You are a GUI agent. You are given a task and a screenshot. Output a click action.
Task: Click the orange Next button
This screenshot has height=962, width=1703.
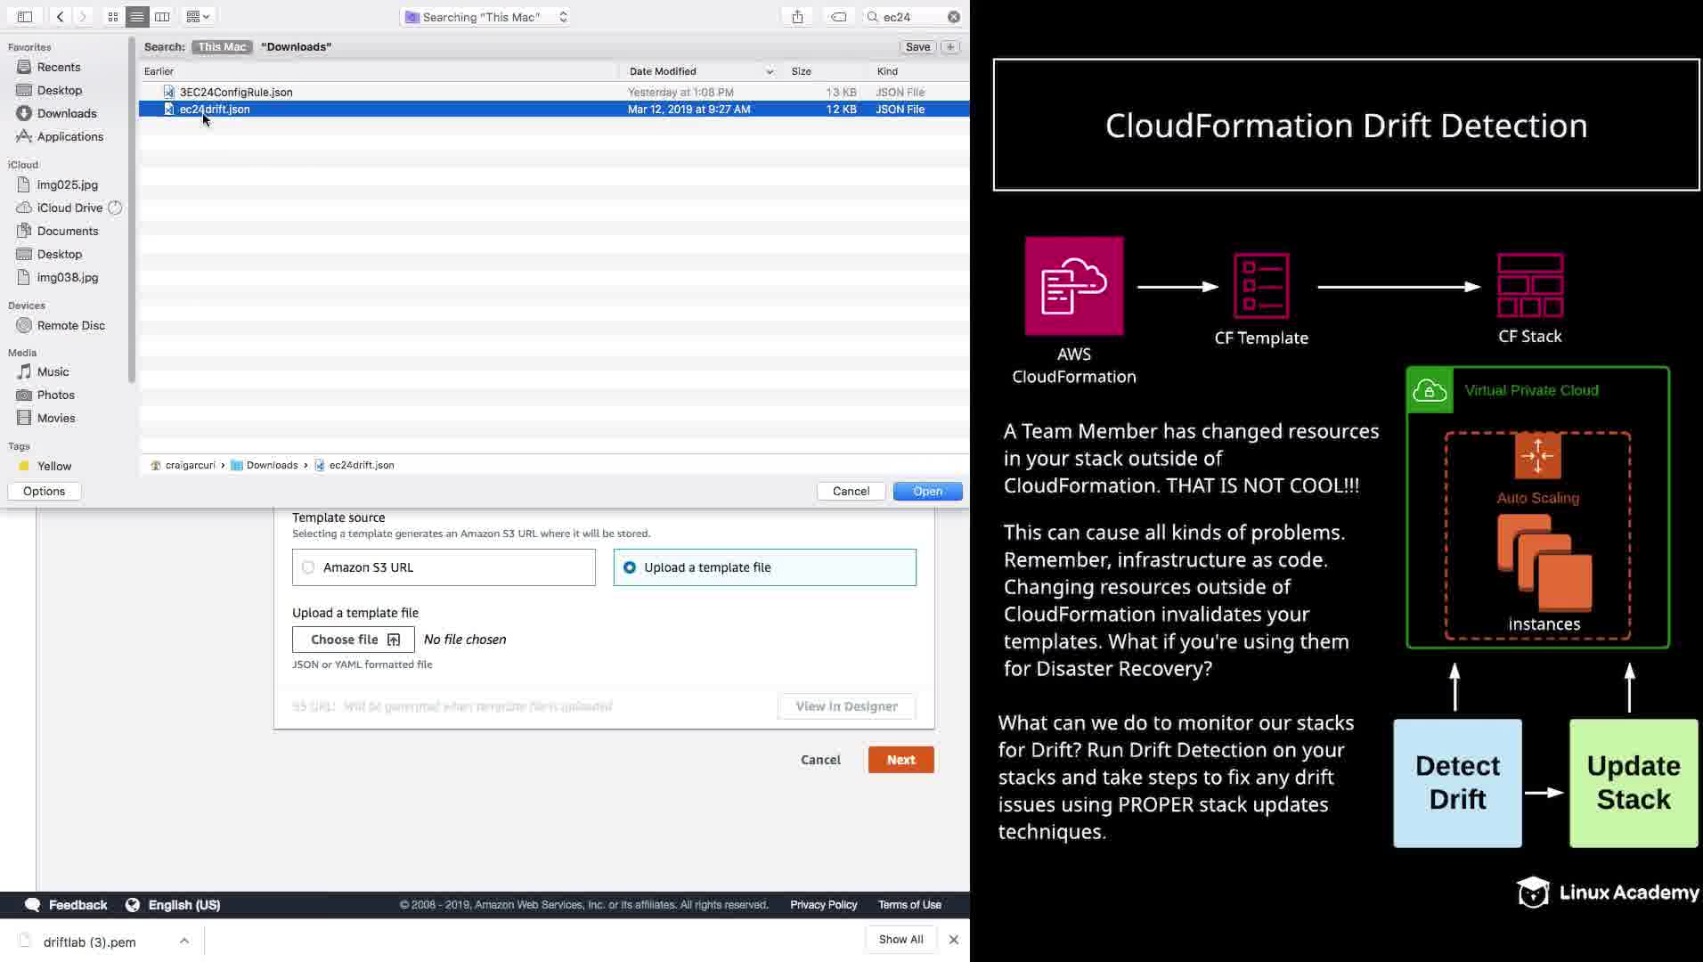pos(900,760)
